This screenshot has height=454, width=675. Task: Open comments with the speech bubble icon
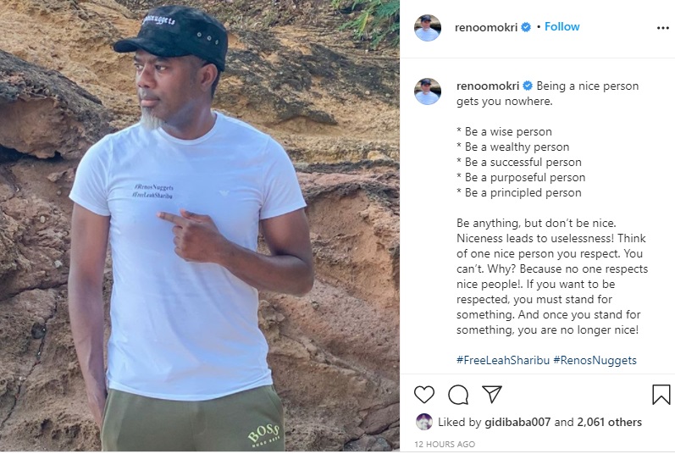[458, 395]
